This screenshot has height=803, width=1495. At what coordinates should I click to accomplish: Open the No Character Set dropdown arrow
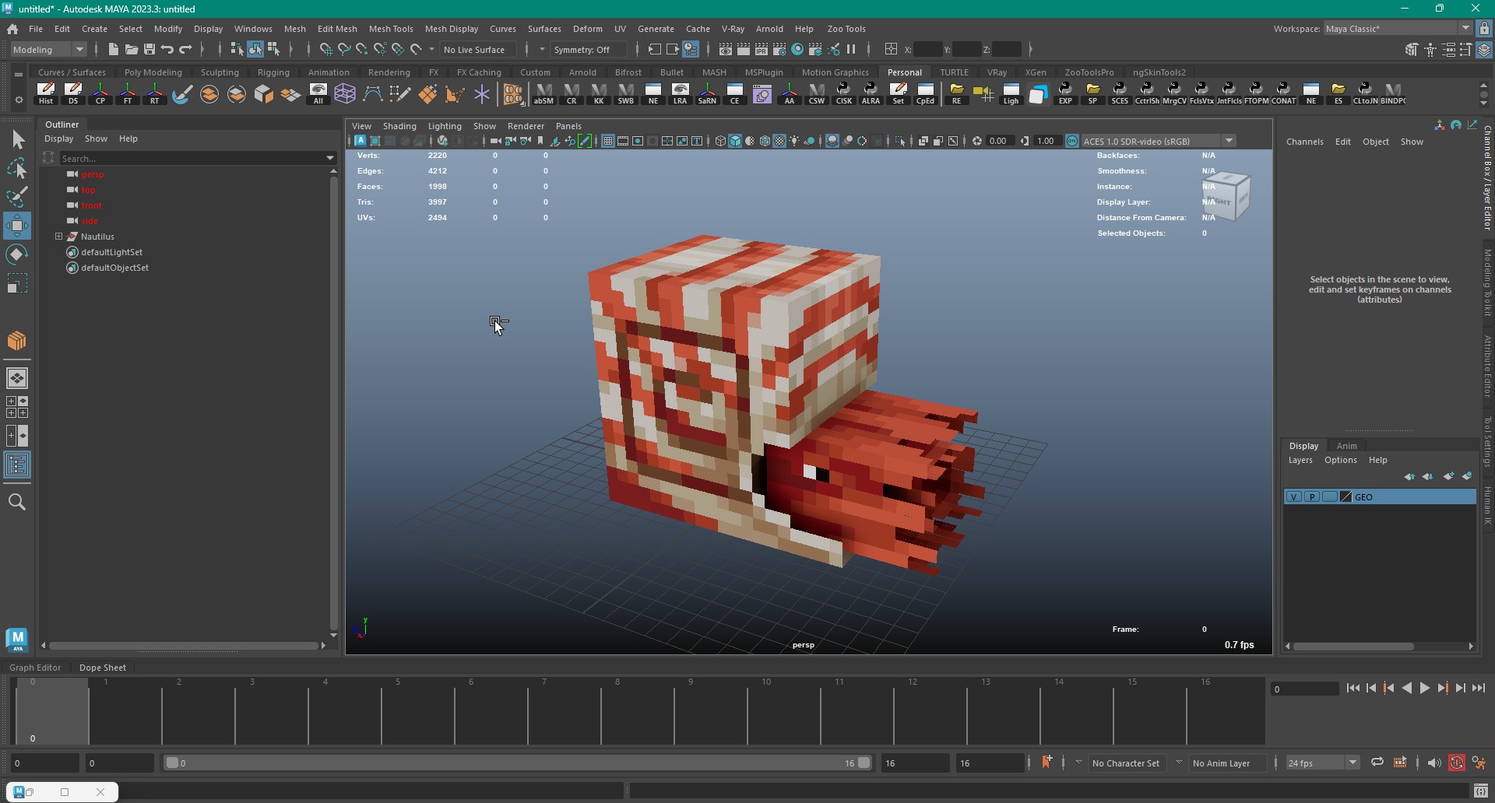click(1078, 763)
